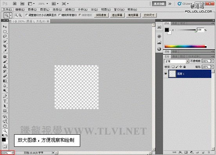The height and width of the screenshot is (155, 216).
Task: Check 缩放所有窗口 checkbox
Action: point(59,15)
